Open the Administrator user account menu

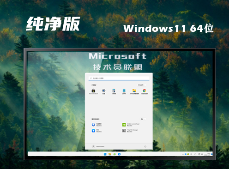(x=98, y=146)
